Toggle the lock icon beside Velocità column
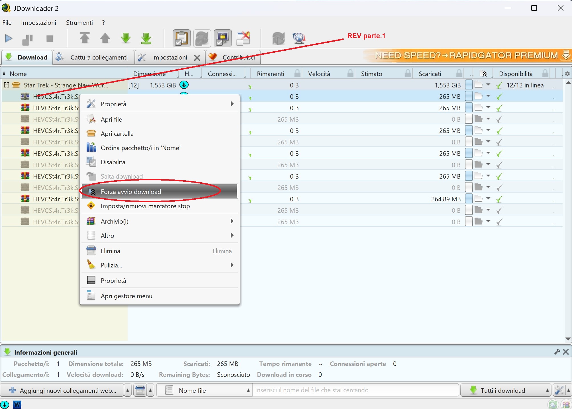The image size is (572, 409). tap(350, 74)
